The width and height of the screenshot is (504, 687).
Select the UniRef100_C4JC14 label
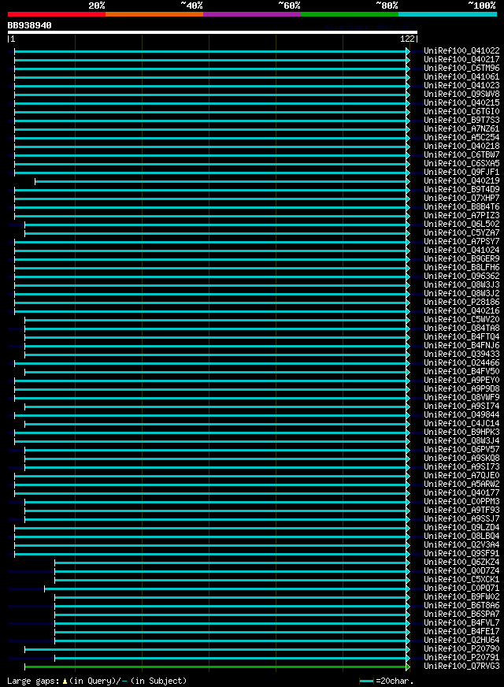[x=461, y=424]
